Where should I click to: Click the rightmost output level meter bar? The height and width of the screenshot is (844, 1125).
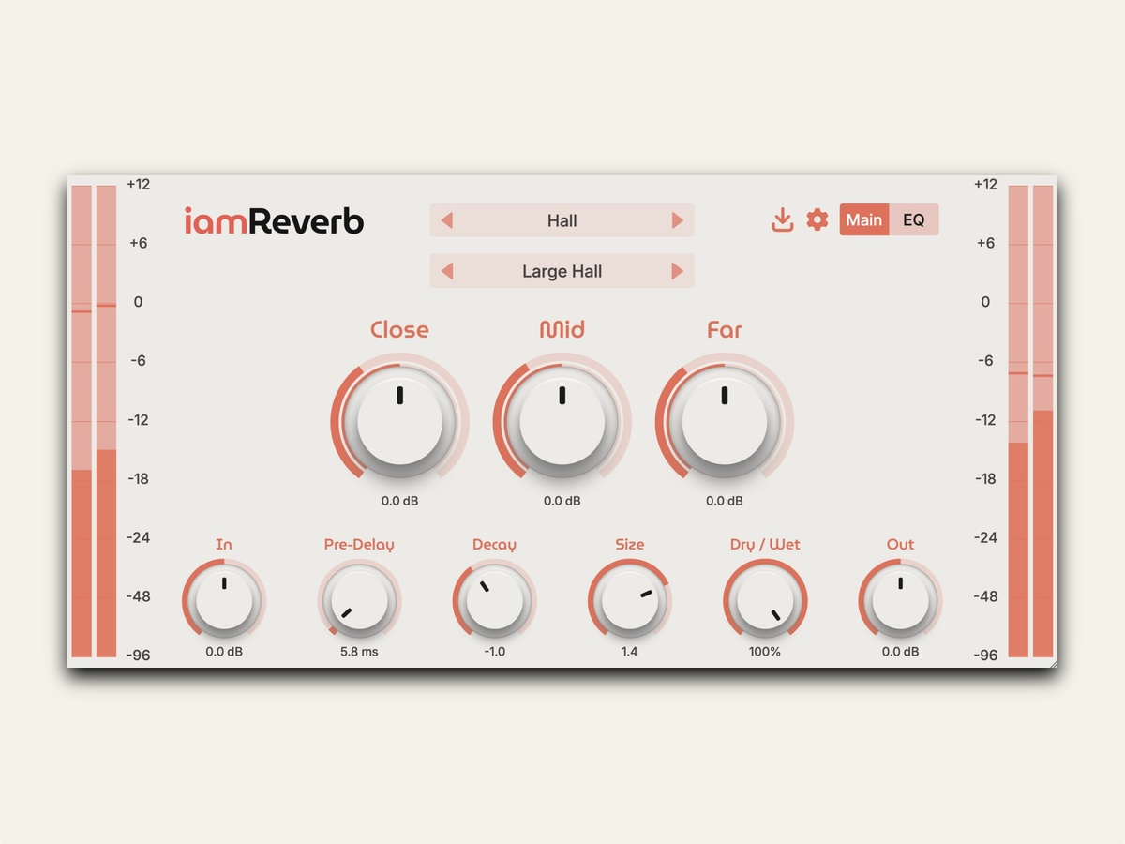tap(1043, 421)
